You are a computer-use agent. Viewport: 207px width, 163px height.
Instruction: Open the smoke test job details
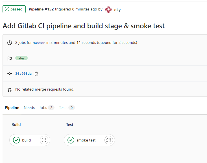[86, 140]
